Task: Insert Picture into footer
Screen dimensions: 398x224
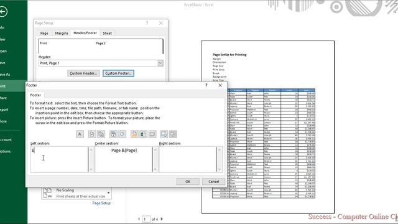Action: pos(164,134)
